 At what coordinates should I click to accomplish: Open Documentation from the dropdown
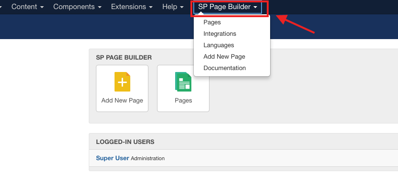[x=225, y=68]
